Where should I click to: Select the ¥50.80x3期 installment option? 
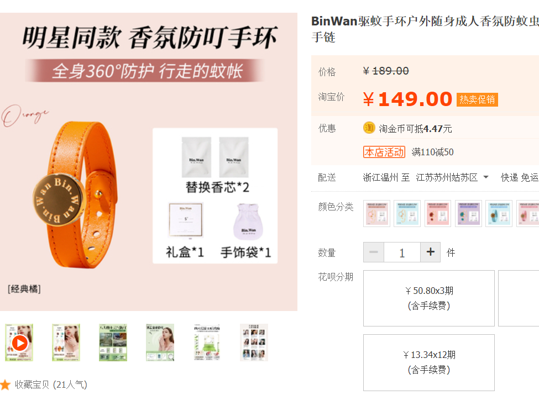(428, 298)
